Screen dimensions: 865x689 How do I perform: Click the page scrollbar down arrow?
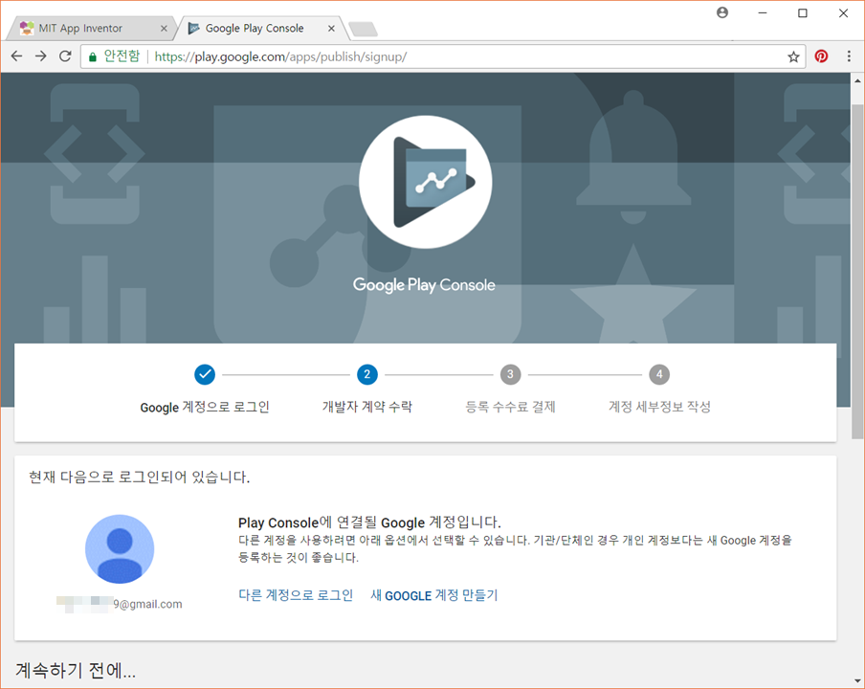pos(857,681)
